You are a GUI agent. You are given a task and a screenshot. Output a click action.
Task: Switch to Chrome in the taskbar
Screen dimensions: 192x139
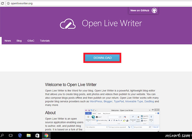point(46,135)
